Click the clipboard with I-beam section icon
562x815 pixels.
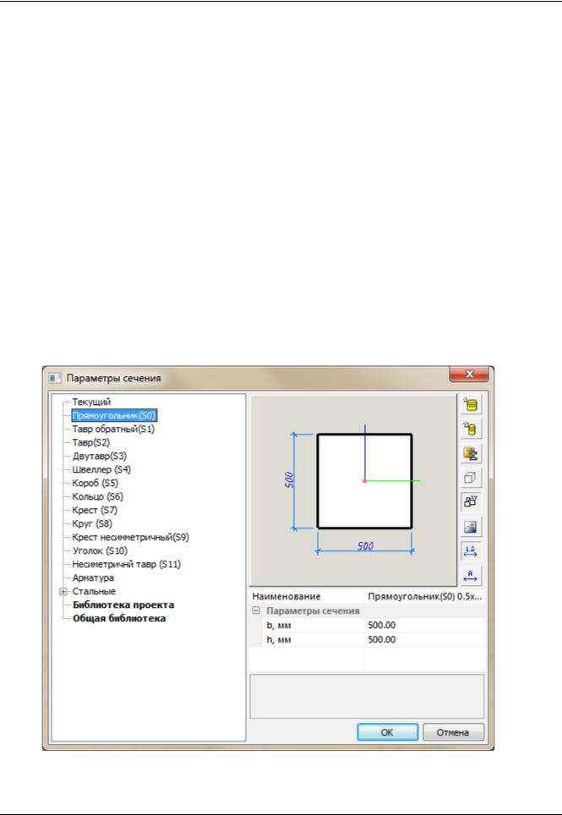[x=471, y=453]
